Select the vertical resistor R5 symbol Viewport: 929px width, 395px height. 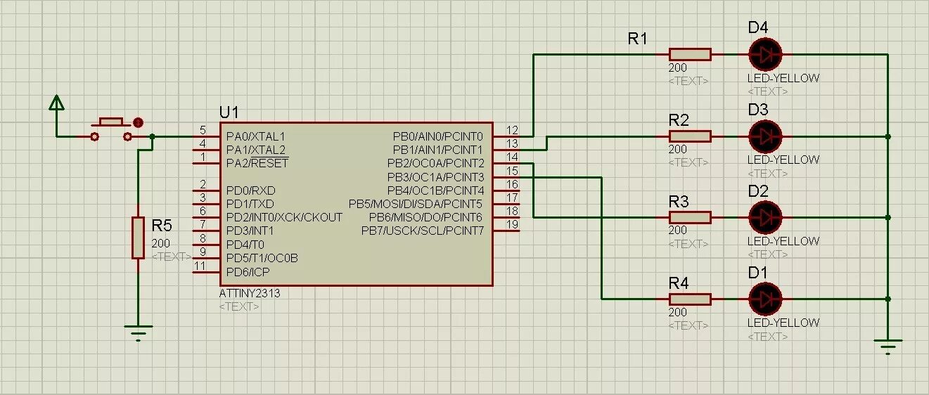138,238
